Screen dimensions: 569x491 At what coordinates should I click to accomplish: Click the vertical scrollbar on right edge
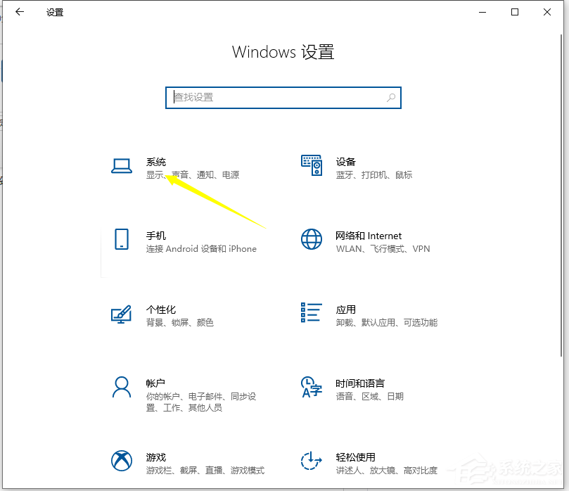tap(561, 196)
